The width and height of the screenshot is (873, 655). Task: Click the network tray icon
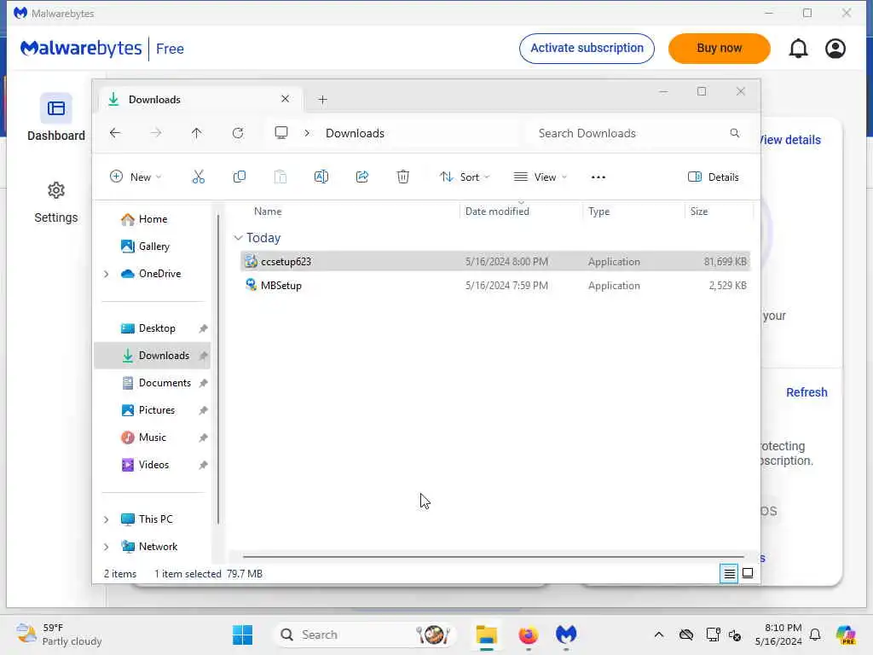click(x=713, y=635)
